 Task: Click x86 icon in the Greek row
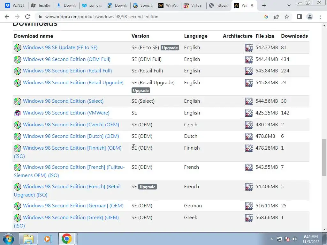click(x=248, y=218)
